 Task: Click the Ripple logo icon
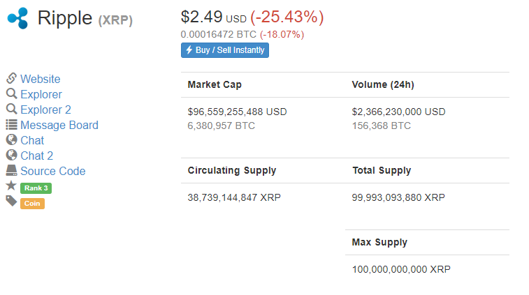point(17,18)
